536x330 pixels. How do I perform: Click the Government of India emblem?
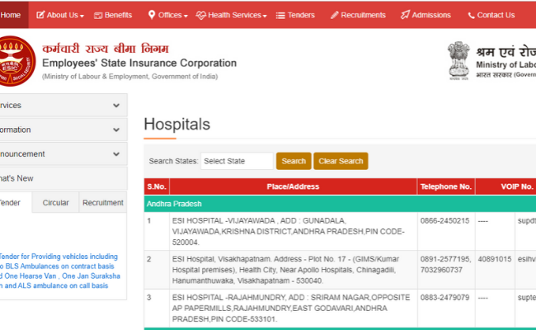click(460, 60)
